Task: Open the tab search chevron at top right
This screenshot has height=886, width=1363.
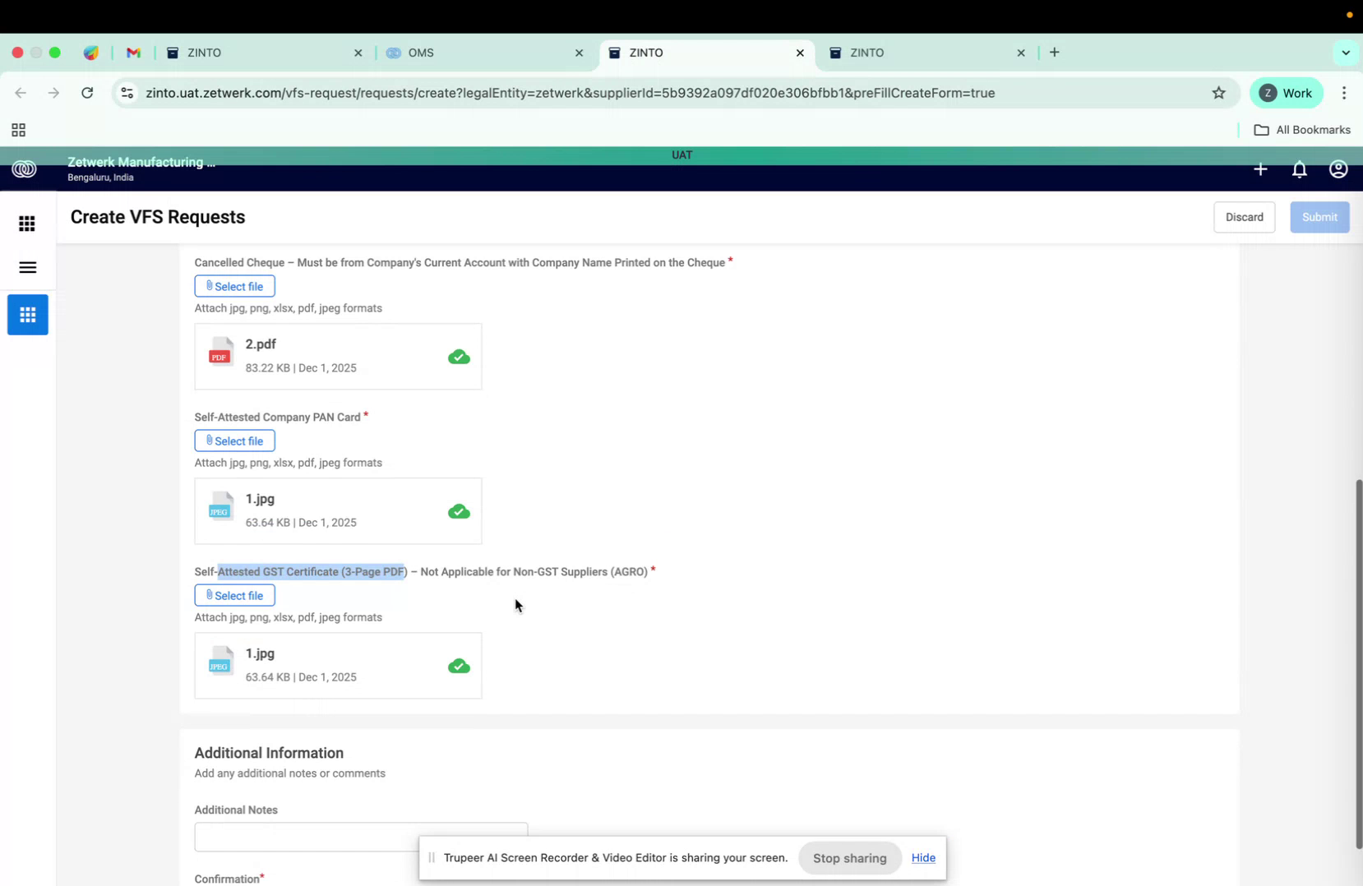Action: [1345, 53]
